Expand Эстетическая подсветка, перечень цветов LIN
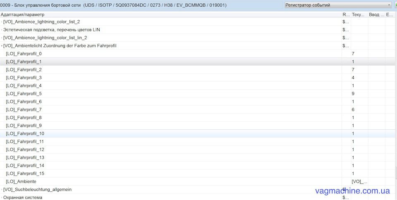Screen dimensions: 397x200 click(x=2, y=30)
